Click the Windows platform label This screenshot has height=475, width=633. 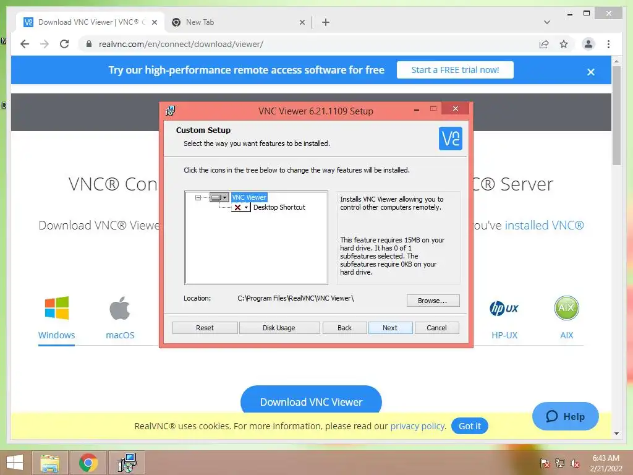click(x=56, y=335)
